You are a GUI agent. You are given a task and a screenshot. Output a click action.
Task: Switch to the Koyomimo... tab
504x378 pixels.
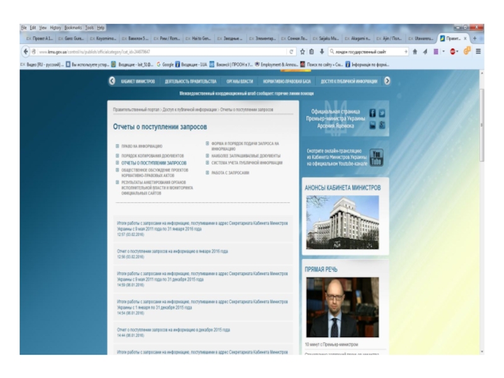(103, 38)
